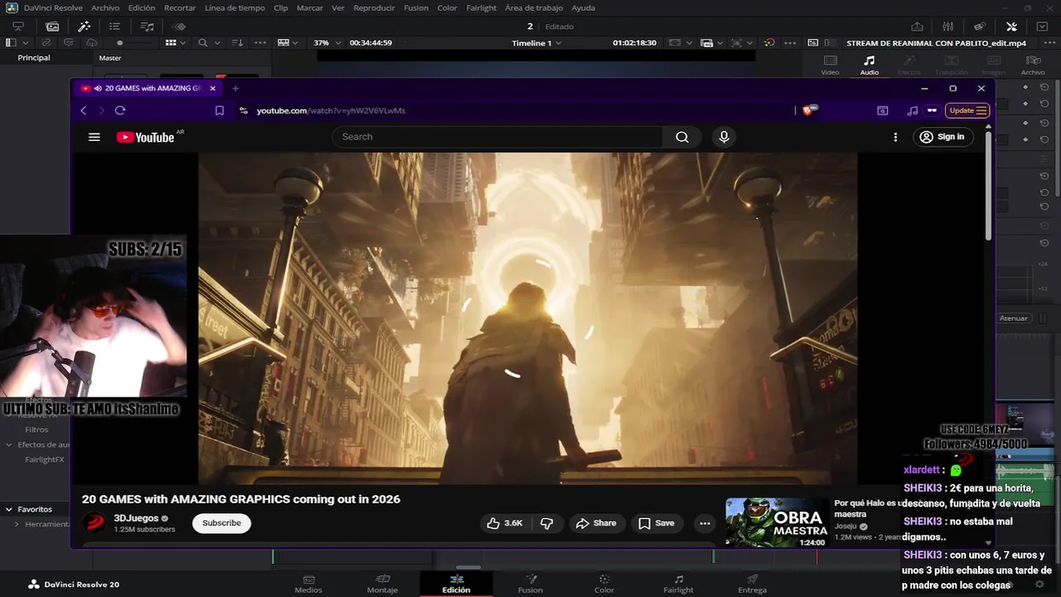Open the Effects magic wand panel icon
This screenshot has width=1061, height=597.
tap(84, 27)
